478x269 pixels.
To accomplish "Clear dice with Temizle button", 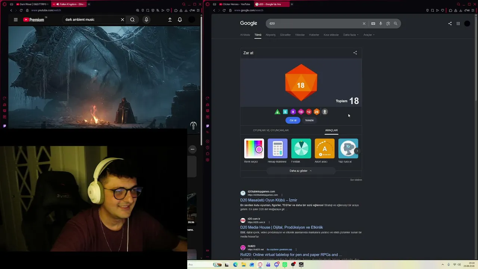I will [309, 120].
